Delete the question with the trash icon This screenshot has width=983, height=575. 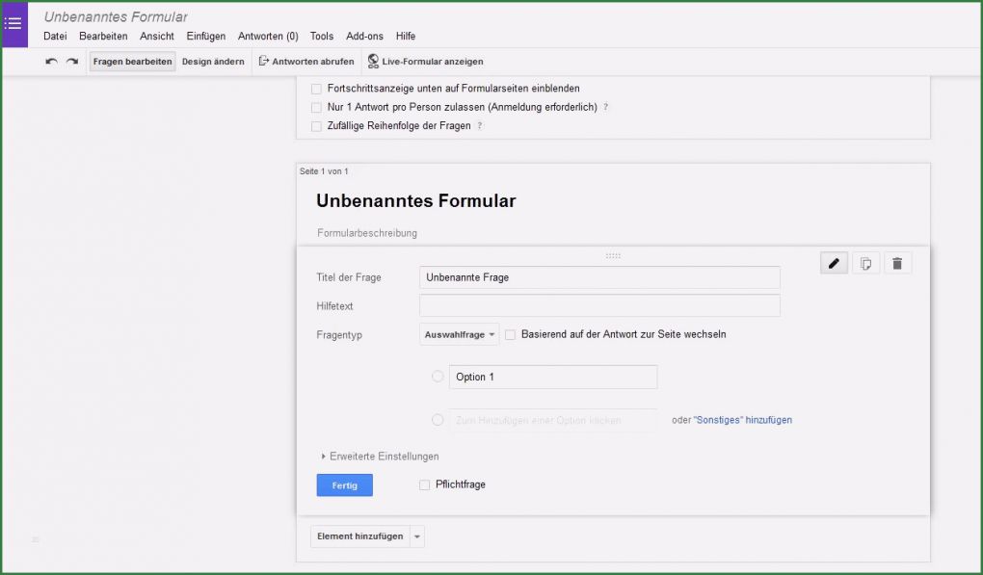[x=897, y=262]
